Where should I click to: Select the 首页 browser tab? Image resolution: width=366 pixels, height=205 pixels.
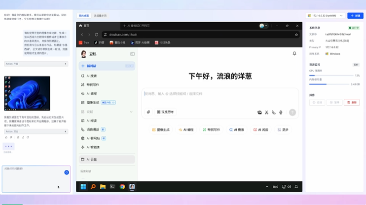(98, 26)
